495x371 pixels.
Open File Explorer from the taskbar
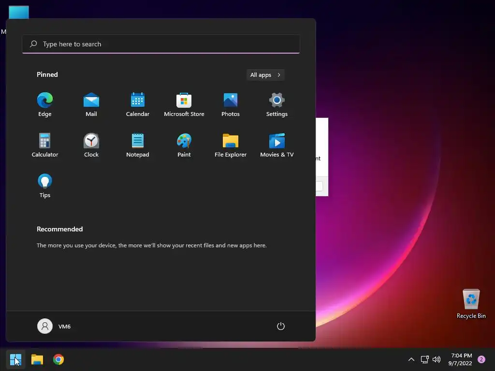(x=37, y=359)
